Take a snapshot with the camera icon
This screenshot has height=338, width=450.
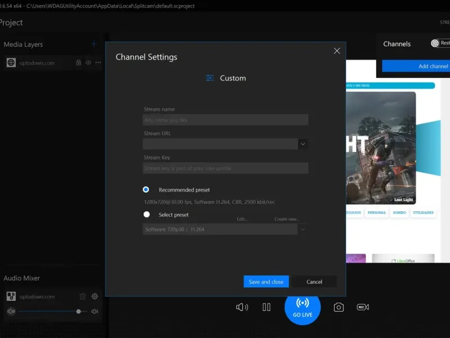339,307
